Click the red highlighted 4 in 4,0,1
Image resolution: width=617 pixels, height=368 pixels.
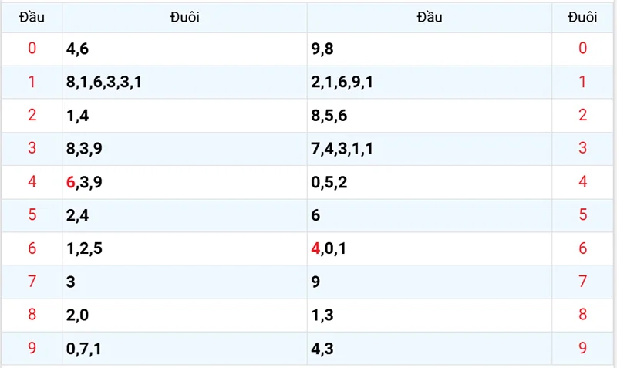(x=315, y=249)
